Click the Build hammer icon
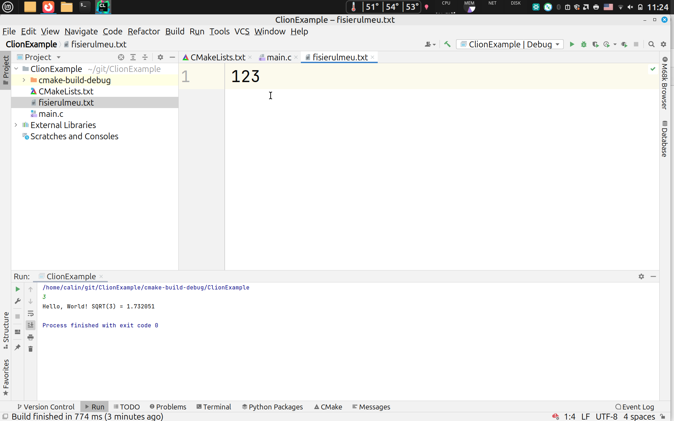The width and height of the screenshot is (674, 421). [x=447, y=44]
